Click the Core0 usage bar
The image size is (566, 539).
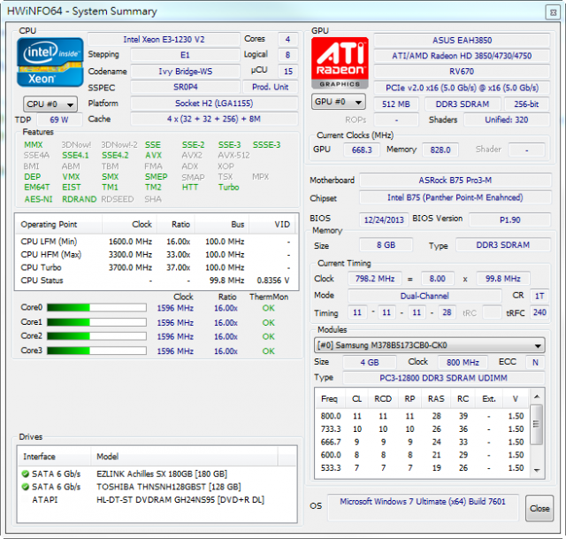point(96,307)
